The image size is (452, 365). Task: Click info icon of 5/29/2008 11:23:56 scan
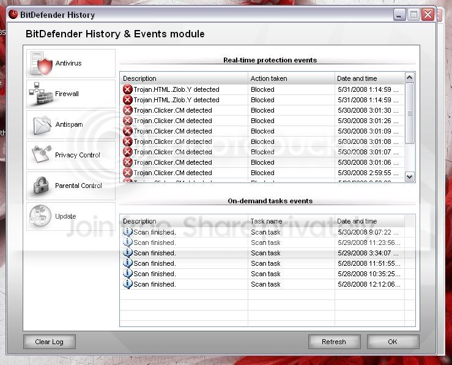point(127,242)
